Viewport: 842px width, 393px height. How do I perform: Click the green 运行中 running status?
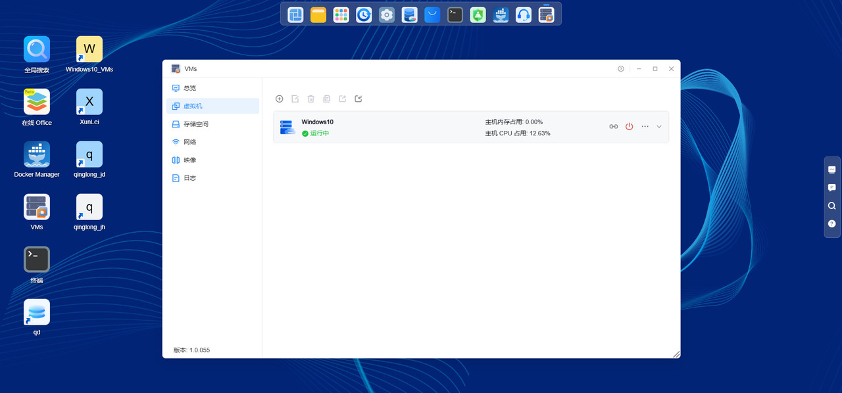coord(316,133)
